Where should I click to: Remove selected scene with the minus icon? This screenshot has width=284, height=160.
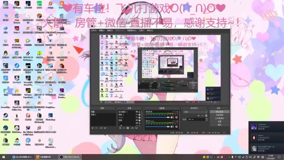(x=96, y=128)
